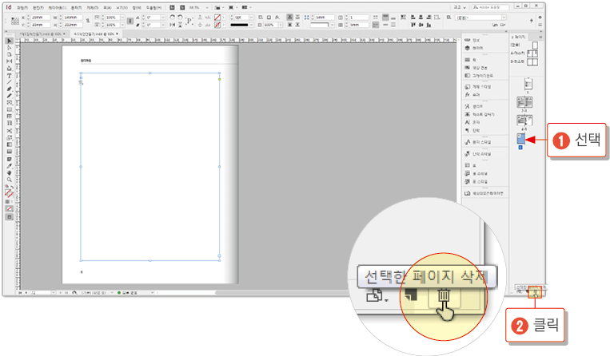Click the fill/stroke swatch in toolbox
610x356 pixels.
coord(9,192)
